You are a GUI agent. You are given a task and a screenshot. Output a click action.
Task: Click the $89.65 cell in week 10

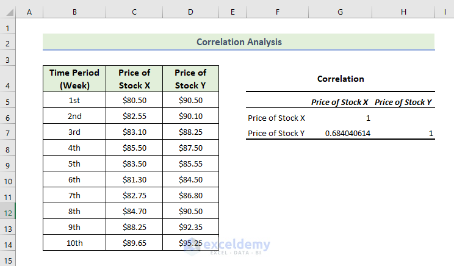coord(134,243)
